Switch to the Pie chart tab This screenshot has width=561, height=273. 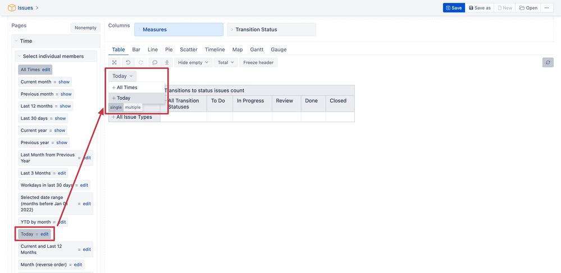click(x=169, y=50)
